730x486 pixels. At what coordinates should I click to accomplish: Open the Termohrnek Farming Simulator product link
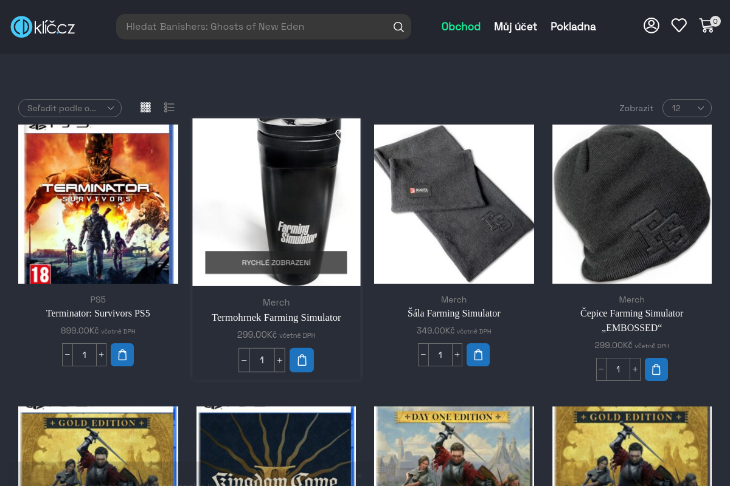(x=276, y=318)
